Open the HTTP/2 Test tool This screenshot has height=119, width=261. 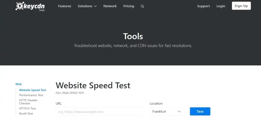pyautogui.click(x=28, y=109)
